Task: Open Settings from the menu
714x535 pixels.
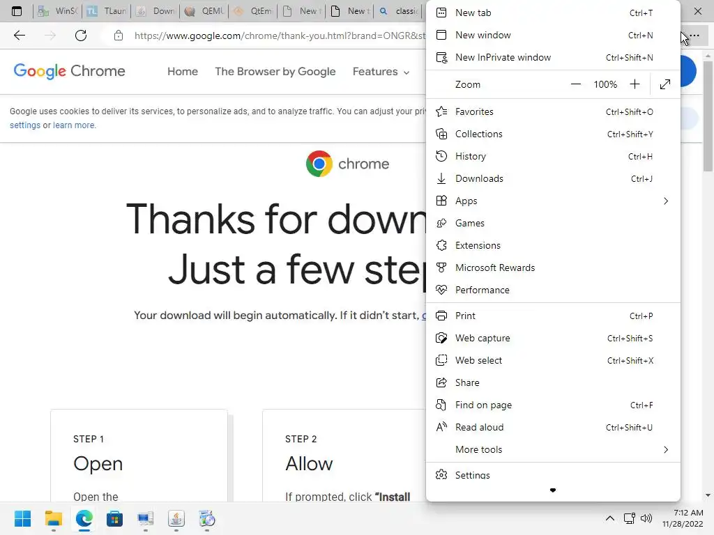Action: [x=553, y=474]
